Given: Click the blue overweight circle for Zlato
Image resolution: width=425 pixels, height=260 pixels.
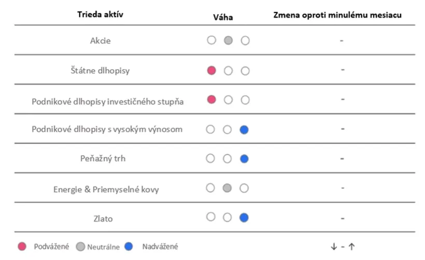Looking at the screenshot, I should [244, 217].
